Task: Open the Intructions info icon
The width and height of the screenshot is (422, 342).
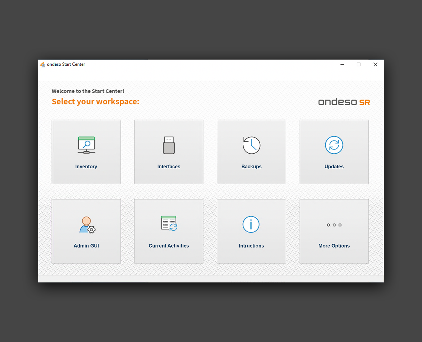Action: (x=251, y=224)
